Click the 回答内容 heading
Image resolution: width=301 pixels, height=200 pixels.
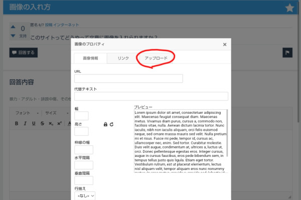[22, 82]
